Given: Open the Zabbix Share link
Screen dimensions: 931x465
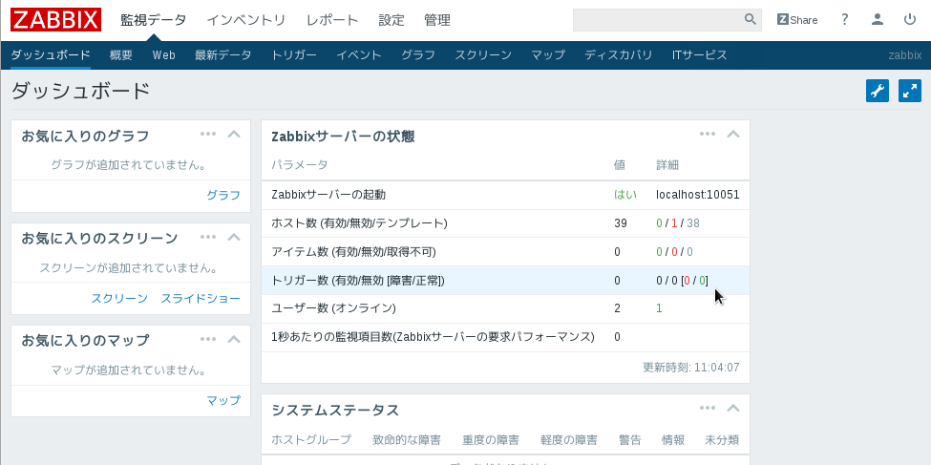Looking at the screenshot, I should [797, 20].
